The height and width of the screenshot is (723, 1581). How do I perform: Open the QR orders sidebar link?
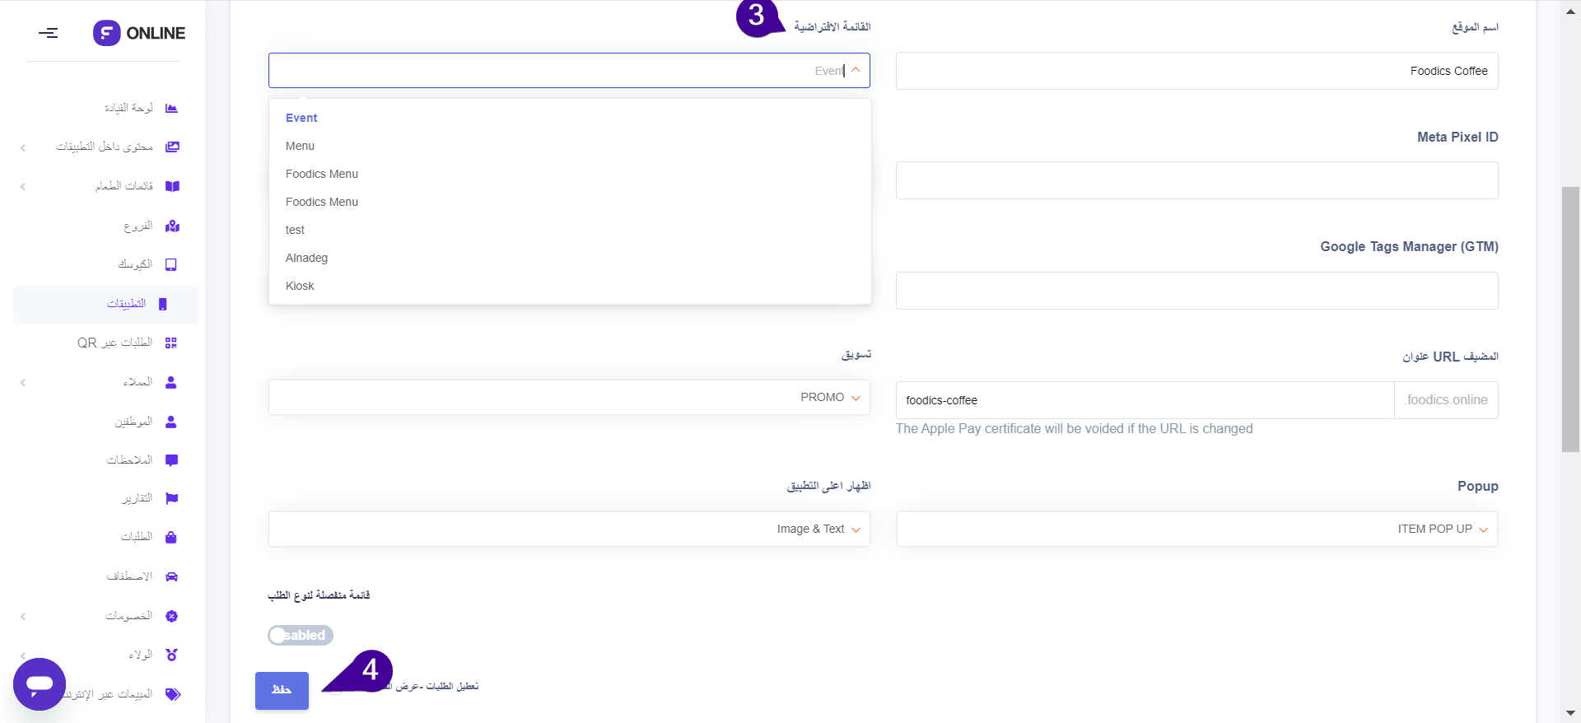[x=115, y=343]
